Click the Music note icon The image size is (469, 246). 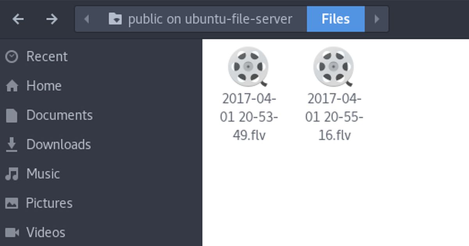coord(12,174)
